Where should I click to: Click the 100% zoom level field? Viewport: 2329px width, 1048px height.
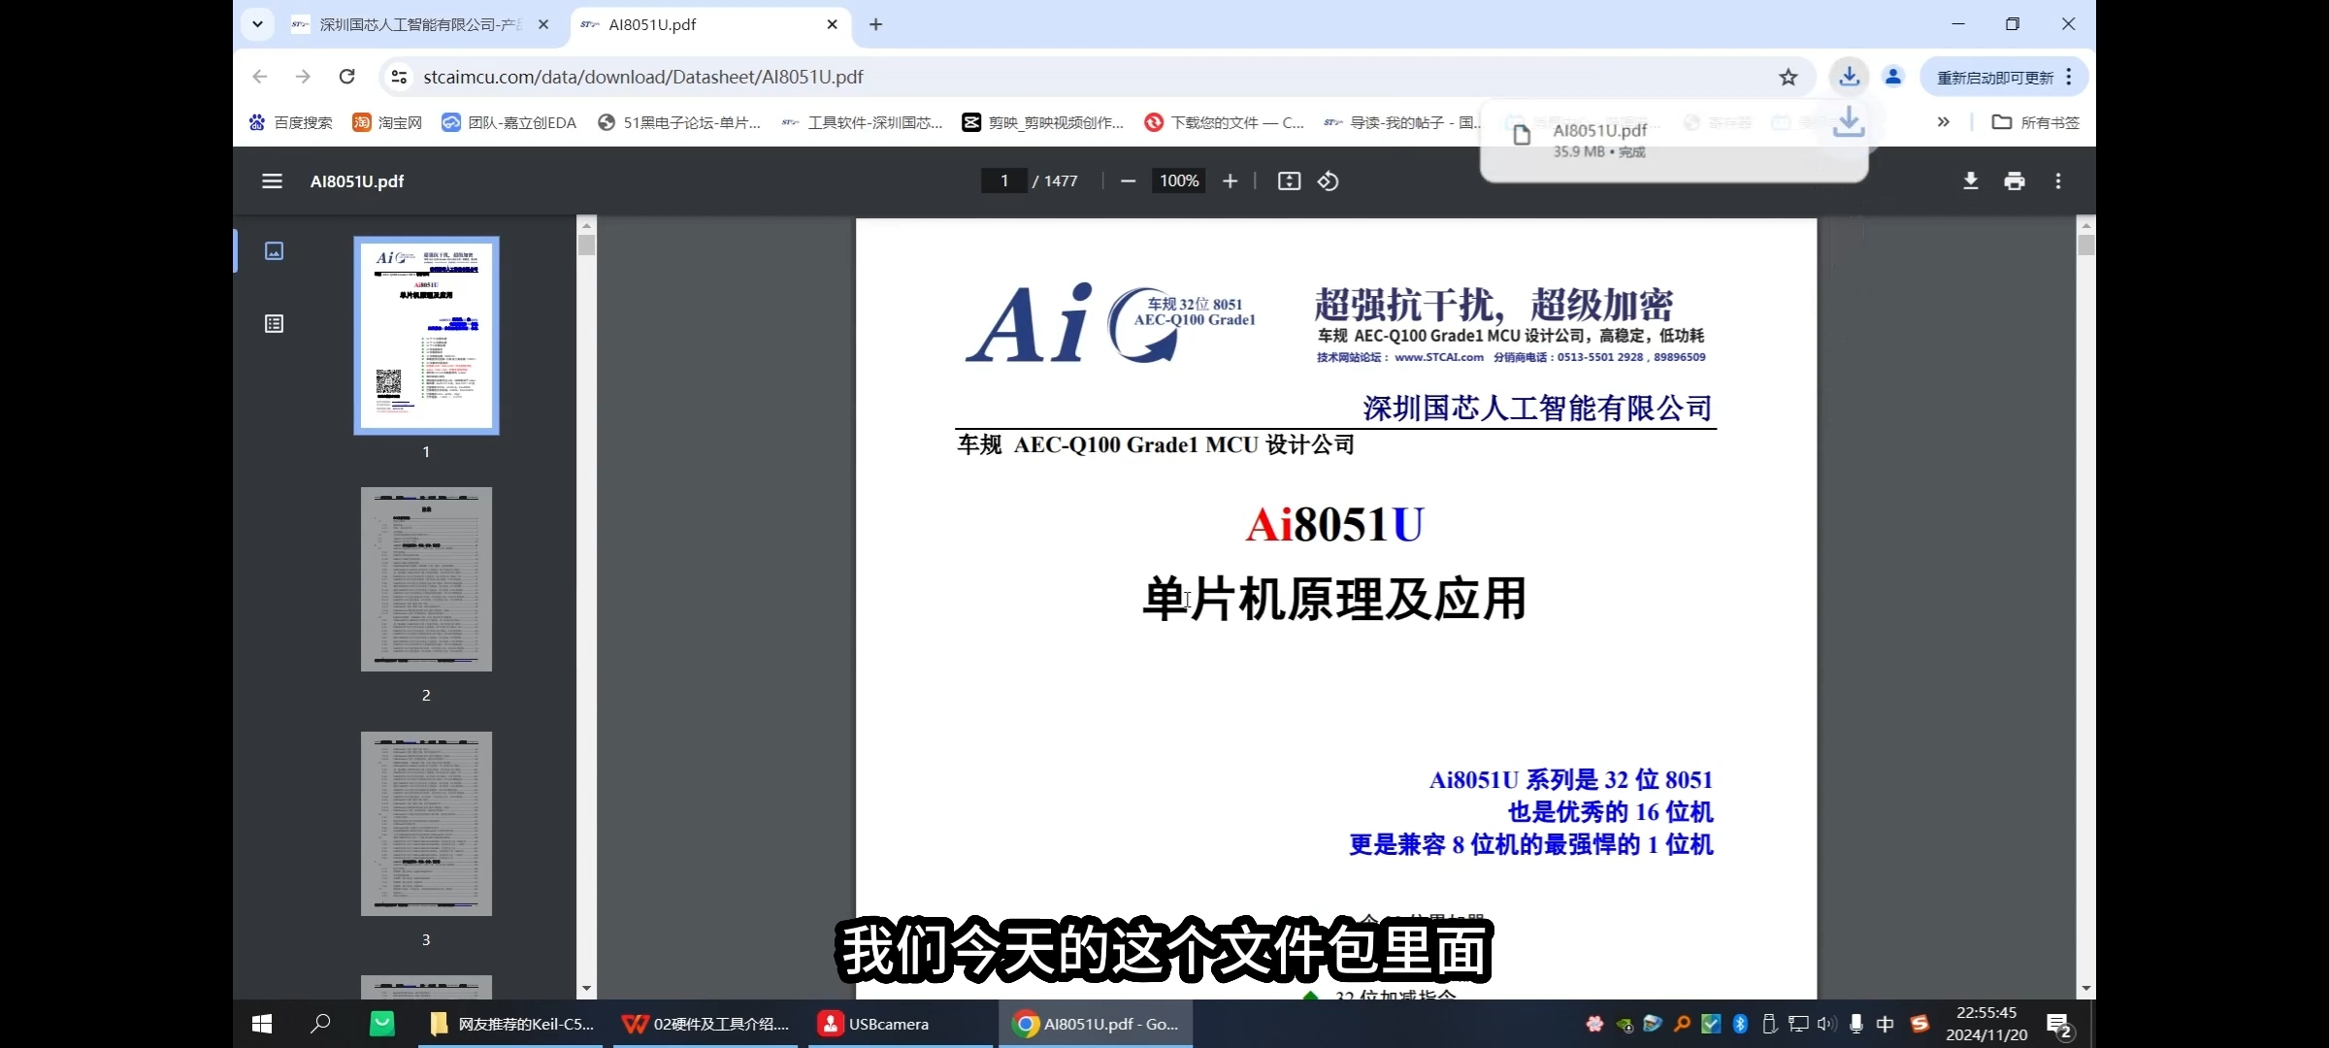point(1179,181)
